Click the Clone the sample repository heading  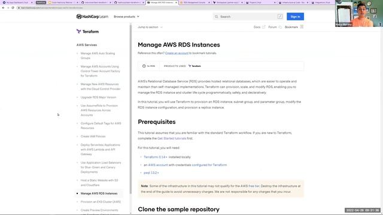178,210
